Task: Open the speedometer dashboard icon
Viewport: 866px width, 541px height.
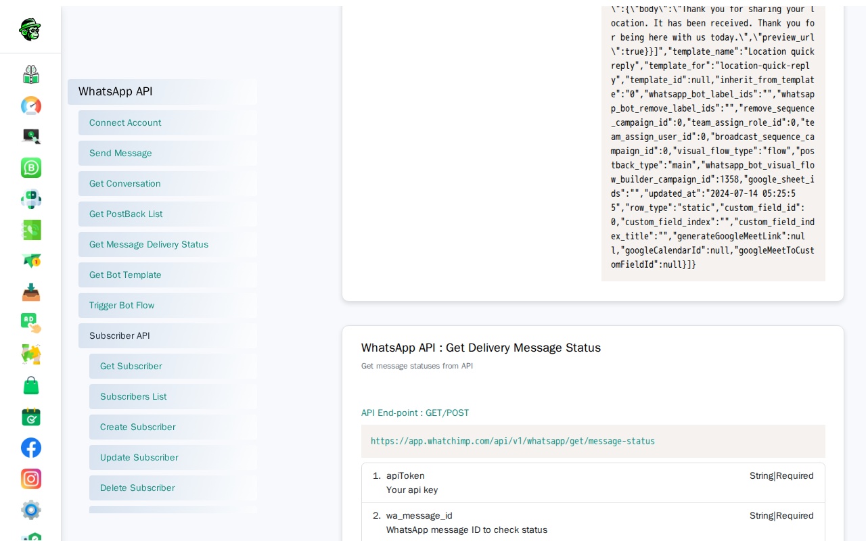Action: (31, 105)
